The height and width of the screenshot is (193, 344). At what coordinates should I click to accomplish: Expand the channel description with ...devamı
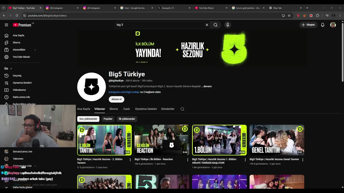(x=206, y=86)
